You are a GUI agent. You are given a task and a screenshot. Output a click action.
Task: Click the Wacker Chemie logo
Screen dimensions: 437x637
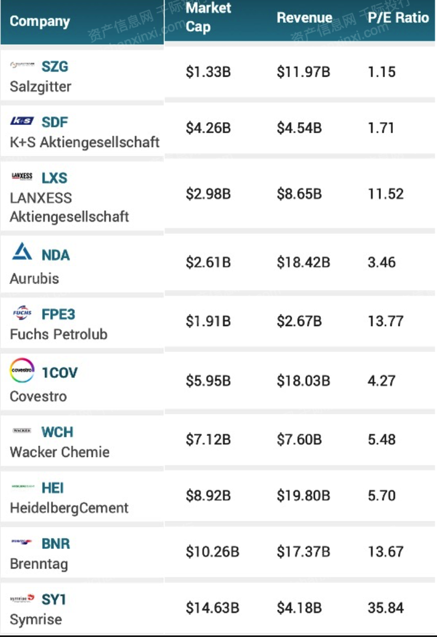click(x=22, y=431)
